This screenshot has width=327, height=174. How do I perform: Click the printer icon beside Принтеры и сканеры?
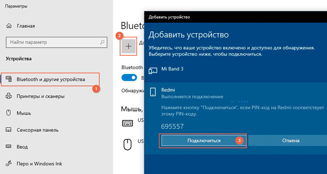9,97
